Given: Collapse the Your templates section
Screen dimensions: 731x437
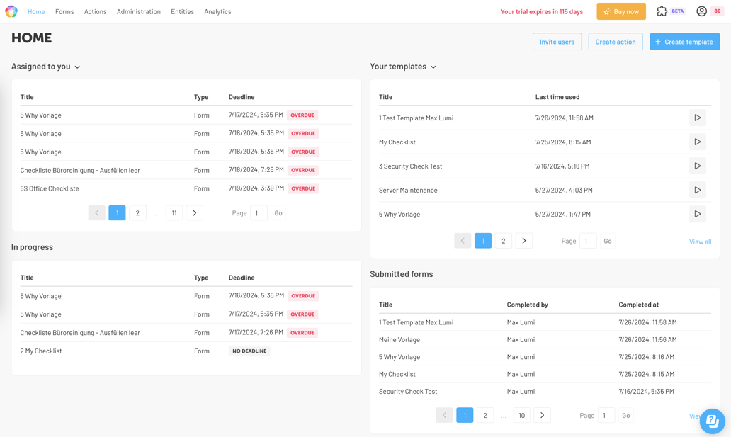Looking at the screenshot, I should [x=434, y=67].
